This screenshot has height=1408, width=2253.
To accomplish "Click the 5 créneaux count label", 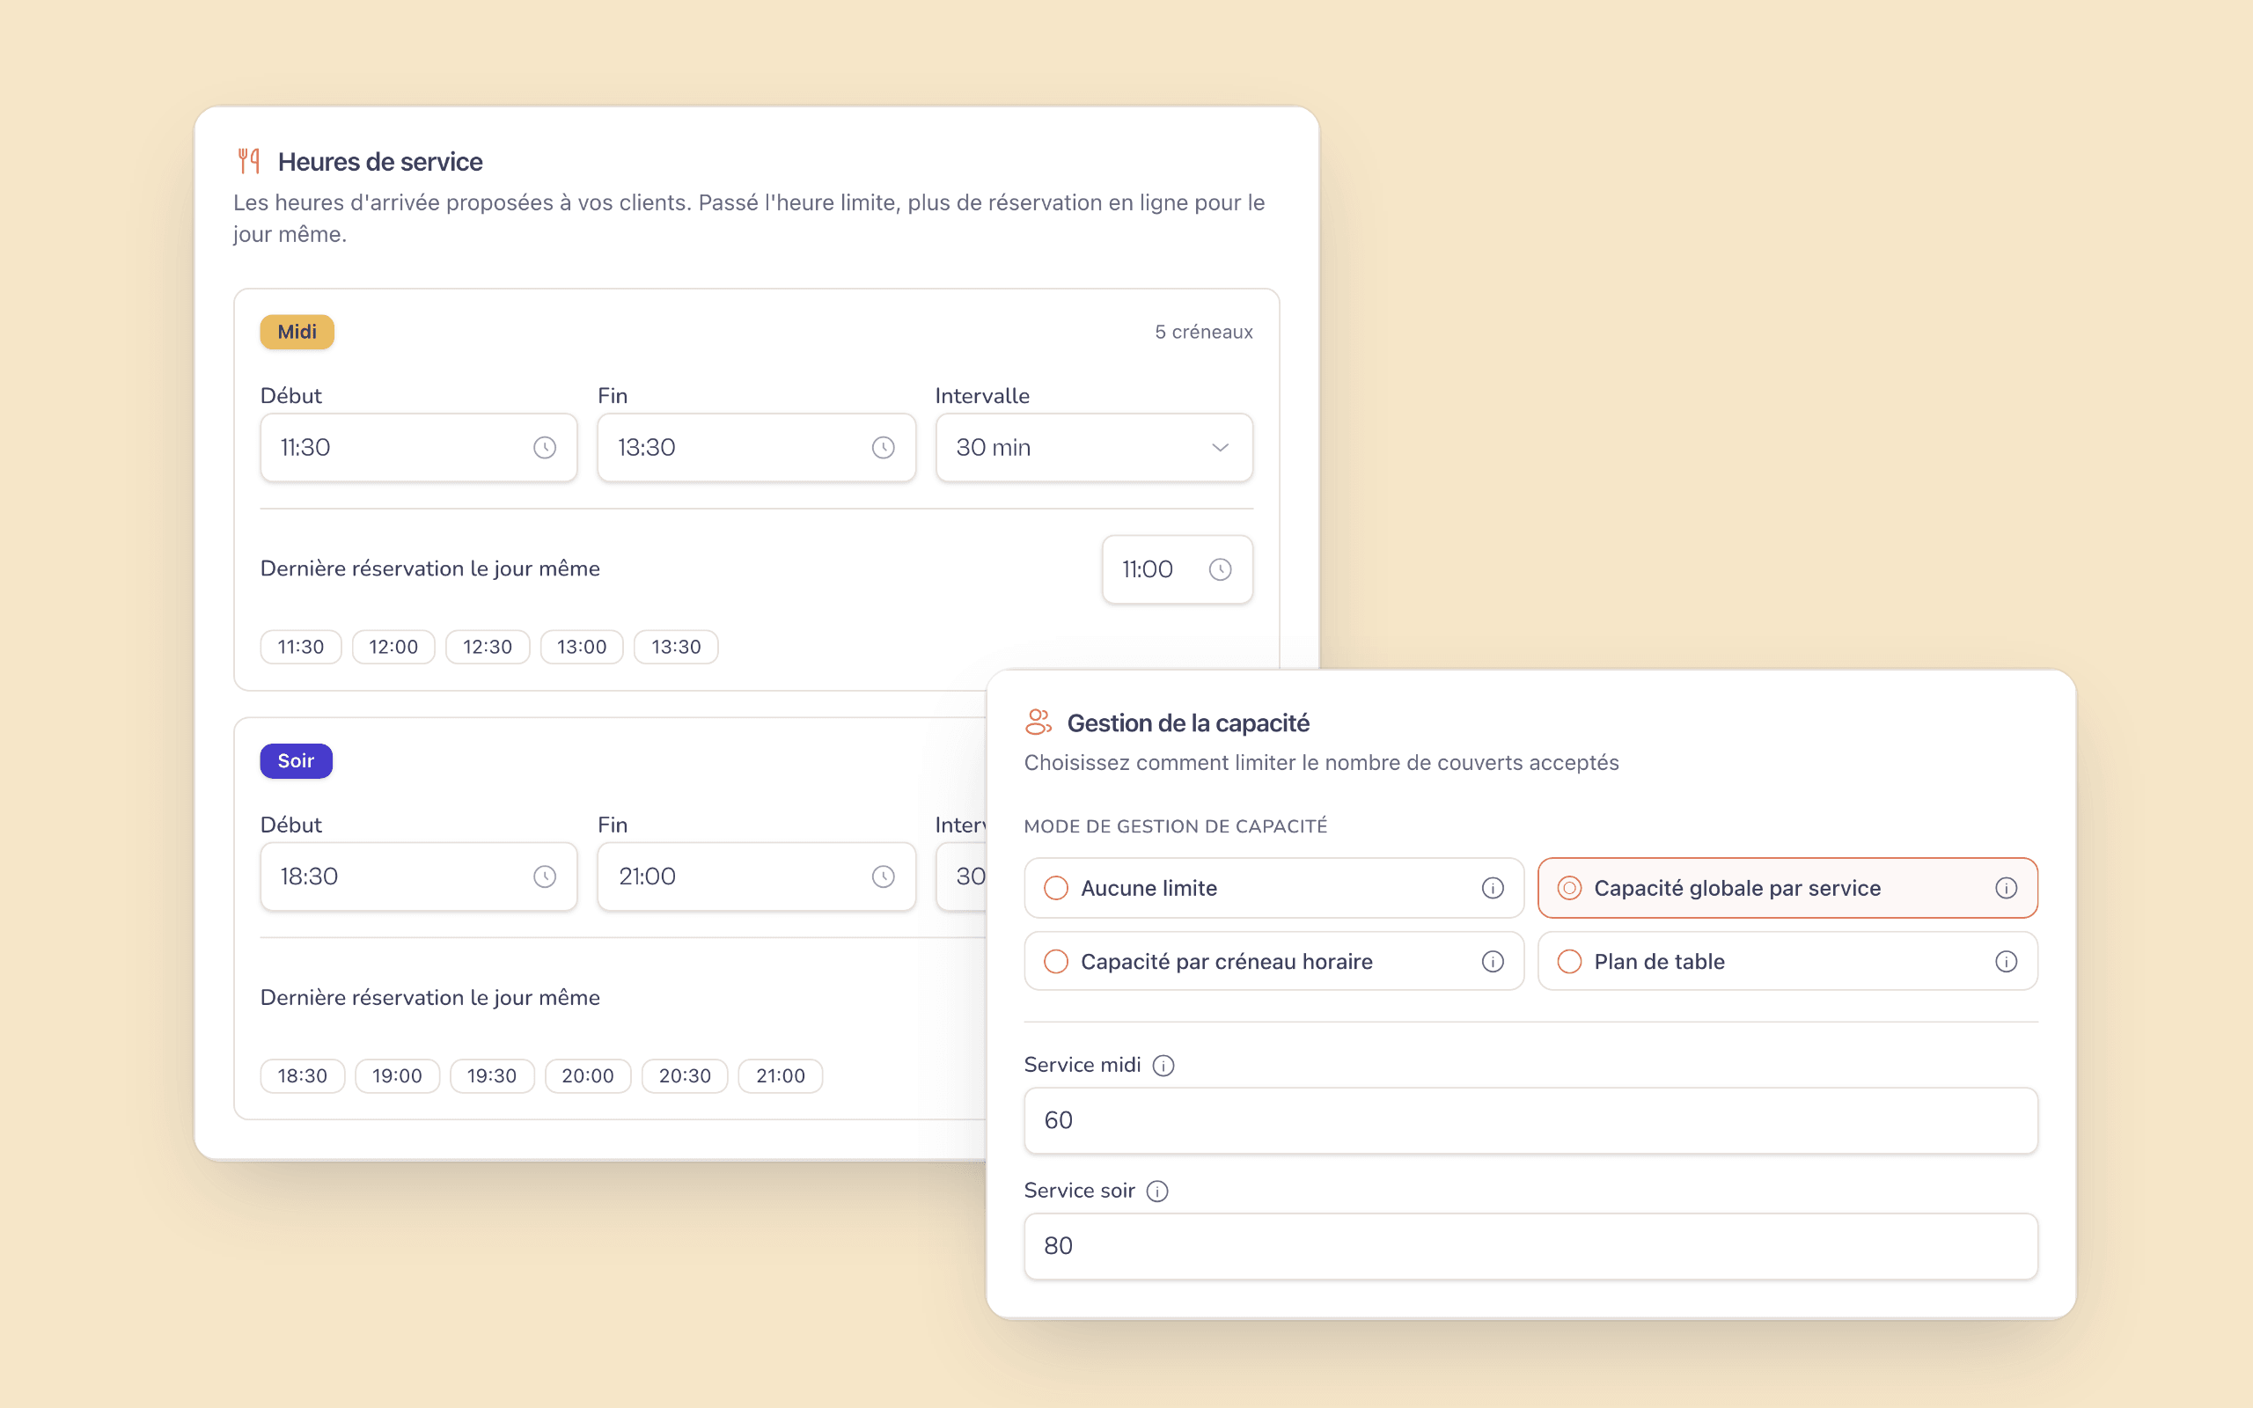I will pyautogui.click(x=1204, y=333).
